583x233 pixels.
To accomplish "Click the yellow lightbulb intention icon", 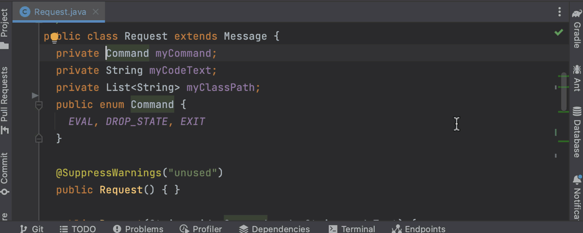I will (x=54, y=37).
